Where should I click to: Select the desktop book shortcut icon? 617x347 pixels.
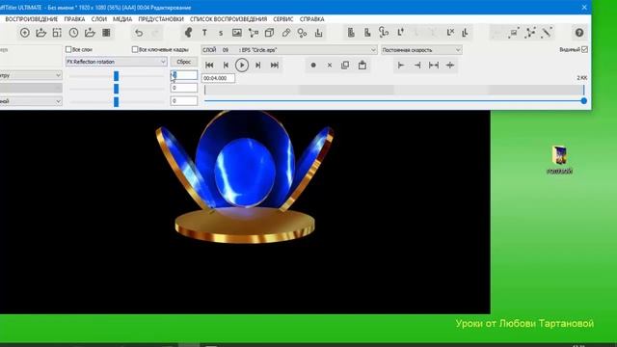tap(559, 159)
